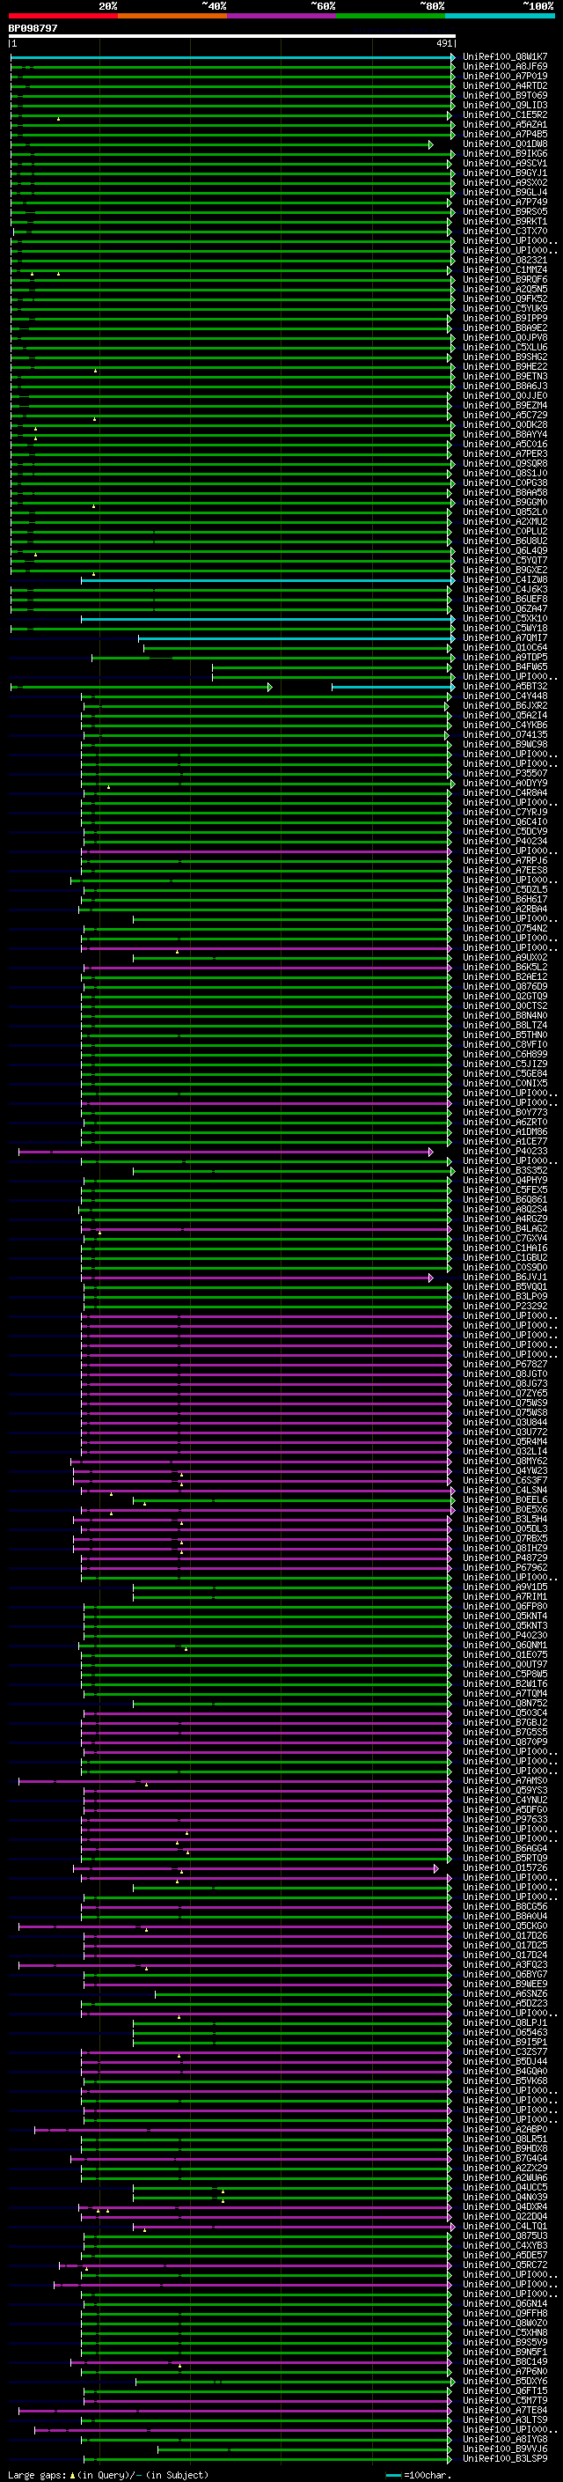Click label UniRef100_C4Y448

pyautogui.click(x=505, y=696)
